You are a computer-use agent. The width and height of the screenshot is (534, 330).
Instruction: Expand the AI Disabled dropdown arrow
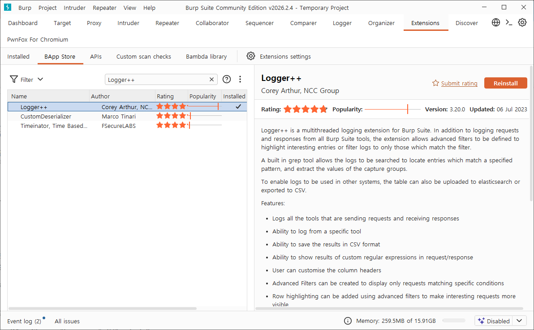[x=519, y=321]
